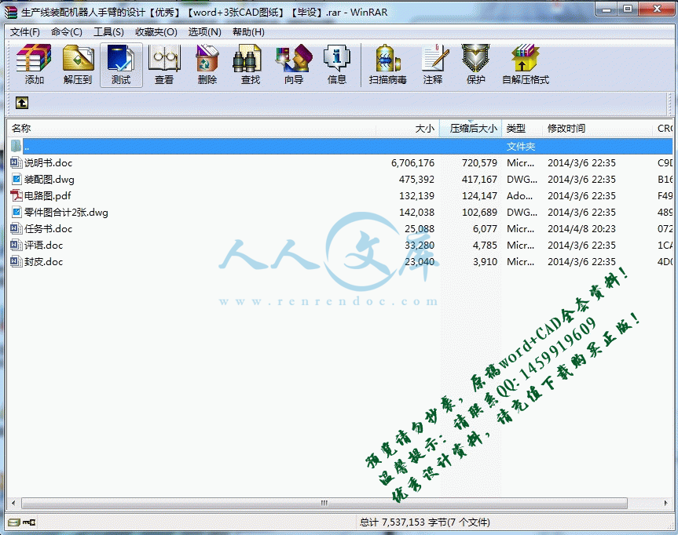
Task: Open the 帮助(H) menu
Action: click(x=248, y=32)
